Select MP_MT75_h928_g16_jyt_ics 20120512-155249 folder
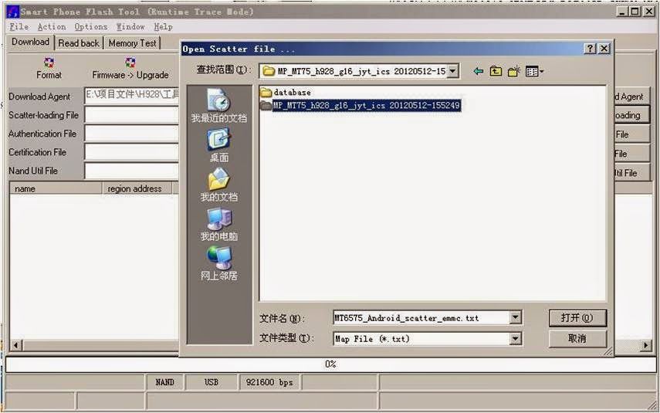 tap(360, 105)
